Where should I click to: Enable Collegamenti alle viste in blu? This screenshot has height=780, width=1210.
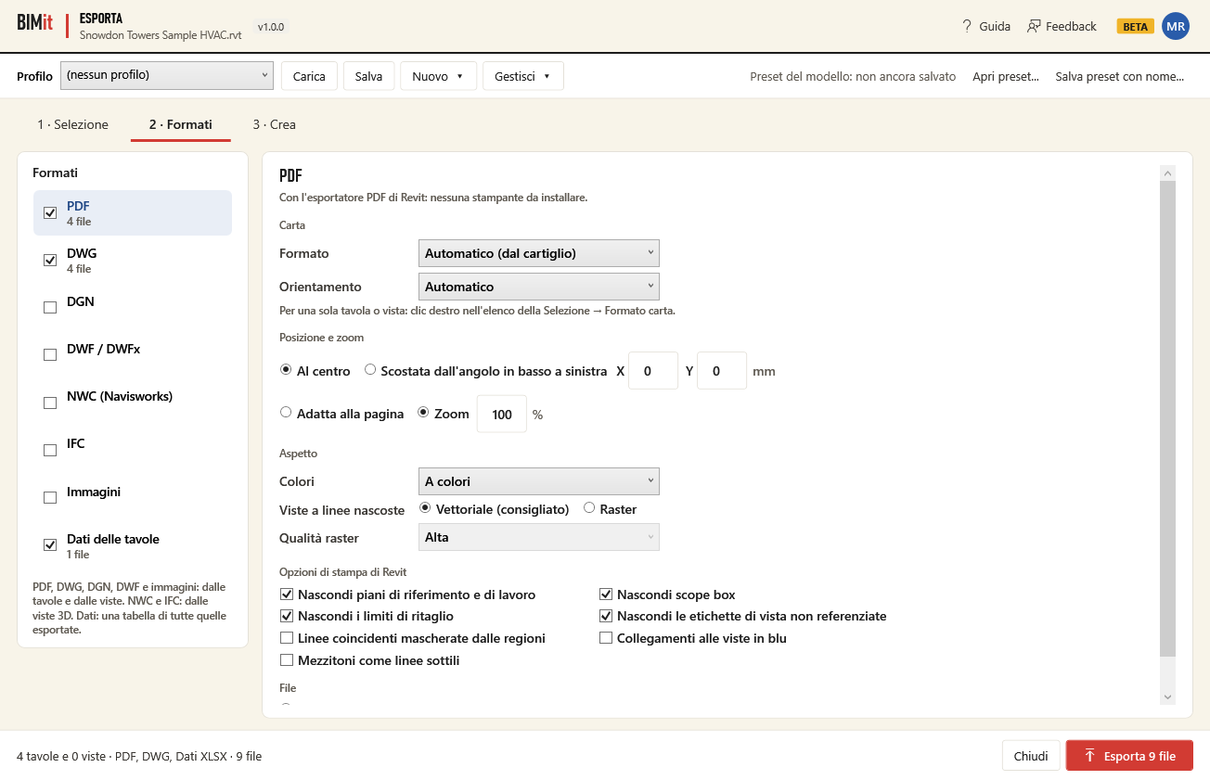tap(606, 638)
